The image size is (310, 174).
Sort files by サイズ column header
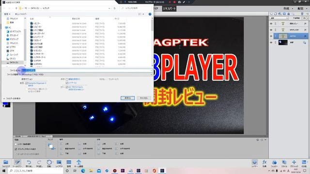click(117, 19)
